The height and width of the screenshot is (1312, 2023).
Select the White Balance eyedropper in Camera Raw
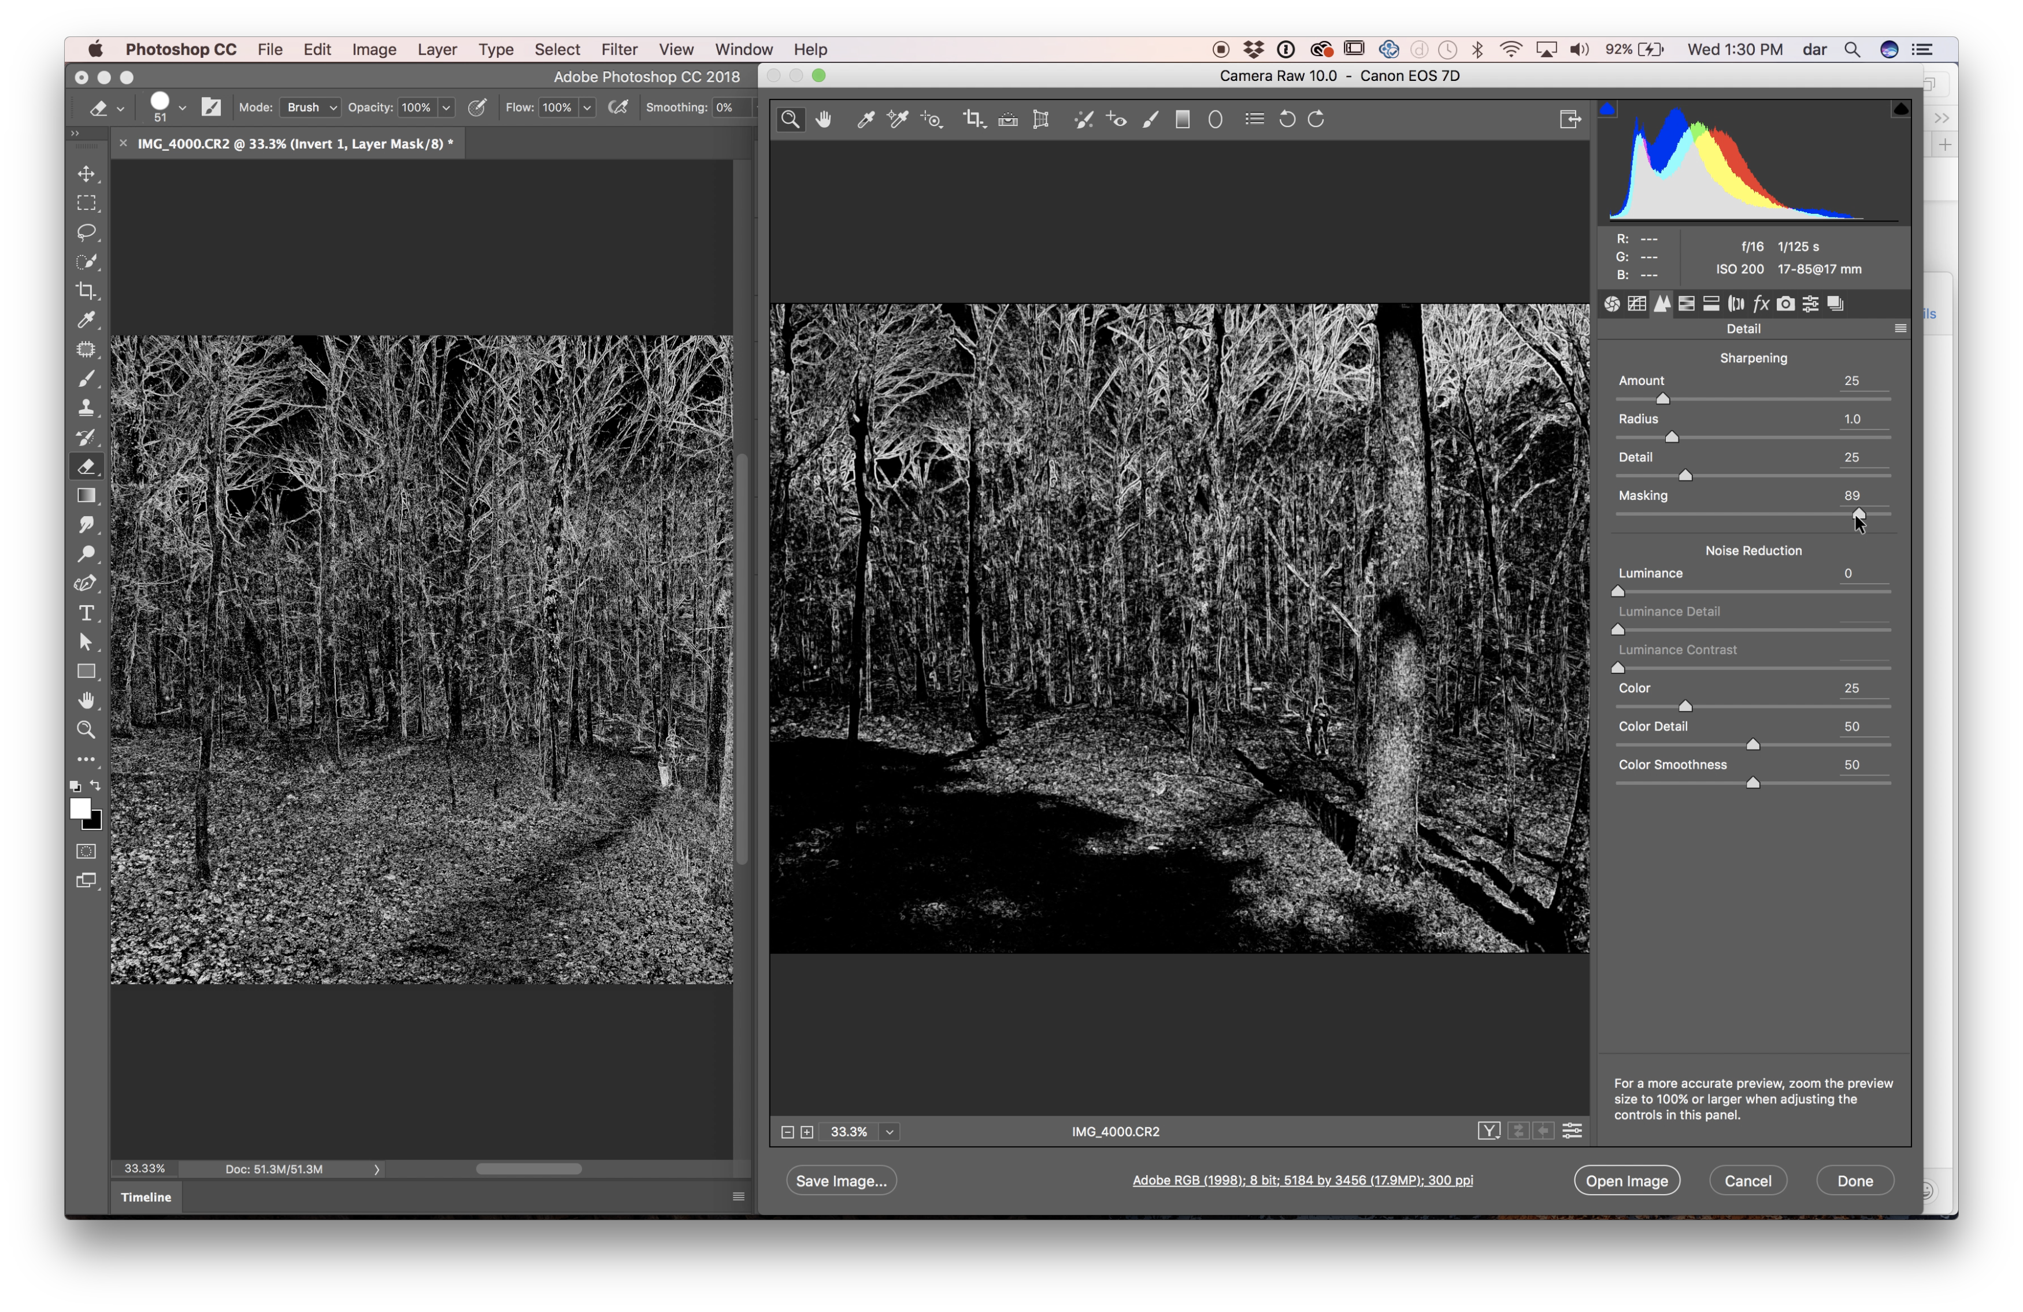(x=865, y=120)
